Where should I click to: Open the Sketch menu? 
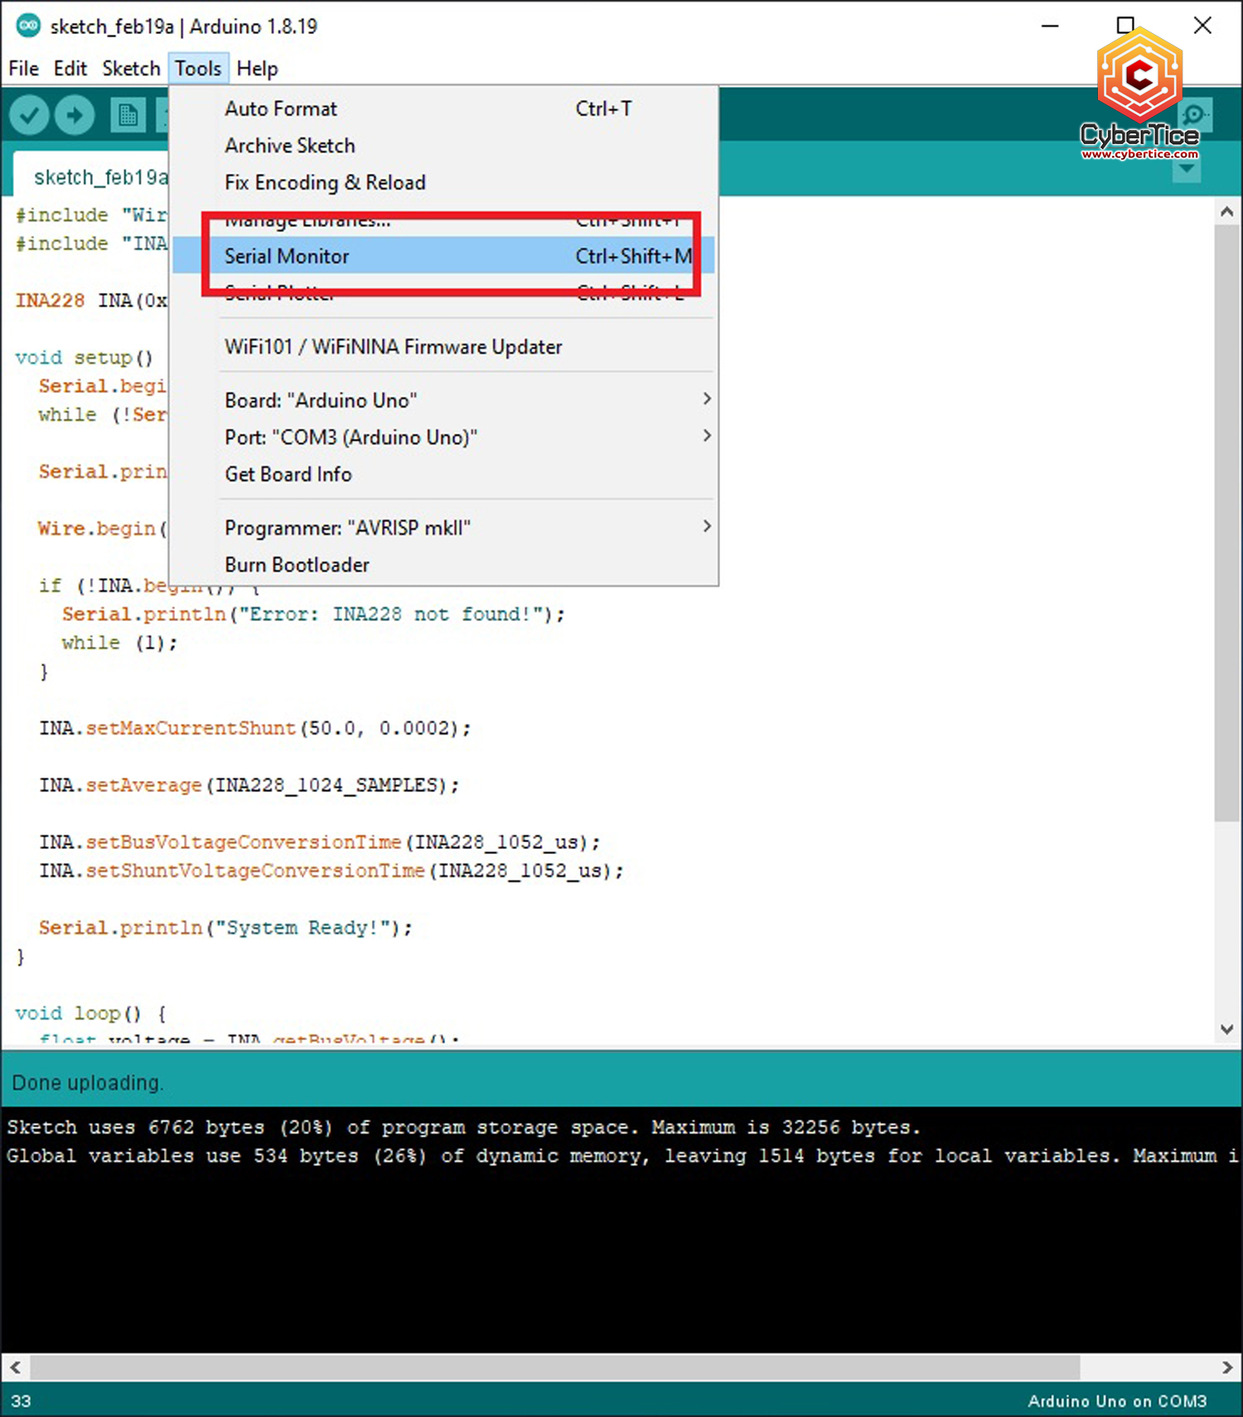pyautogui.click(x=131, y=69)
